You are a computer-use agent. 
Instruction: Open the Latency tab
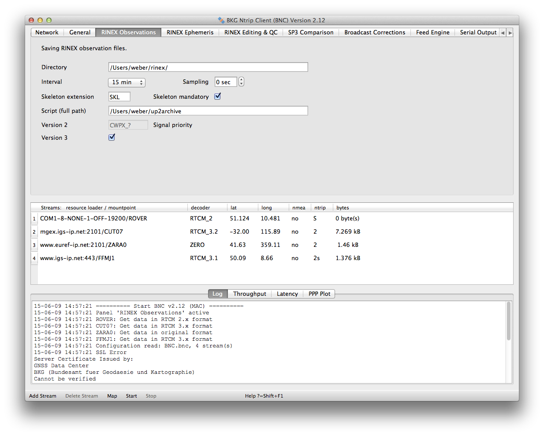coord(287,294)
